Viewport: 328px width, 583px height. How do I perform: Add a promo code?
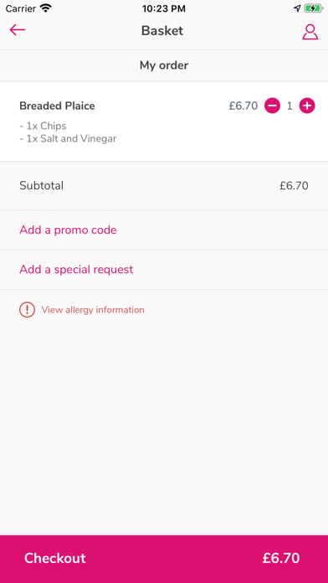68,230
